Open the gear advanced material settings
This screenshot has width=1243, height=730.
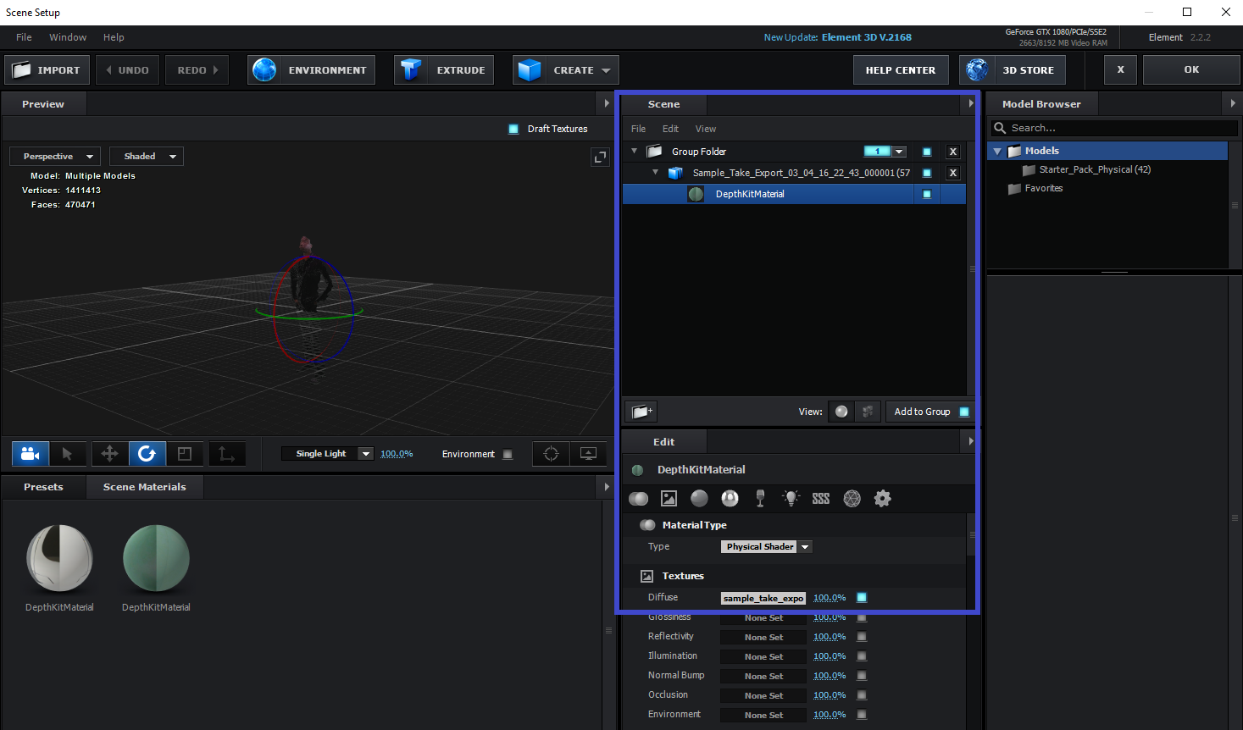point(882,499)
